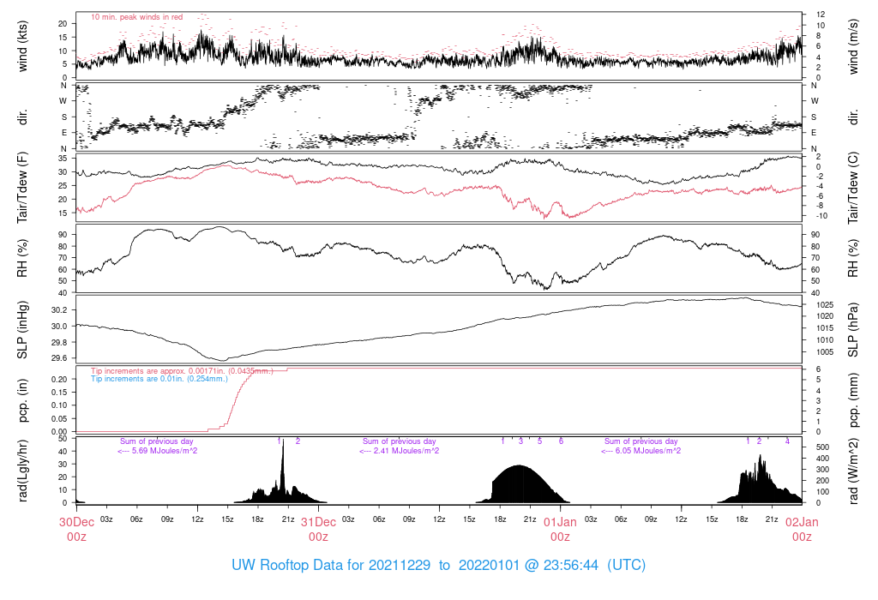
Task: Click the '-10' Celsius tick value
Action: pos(822,216)
